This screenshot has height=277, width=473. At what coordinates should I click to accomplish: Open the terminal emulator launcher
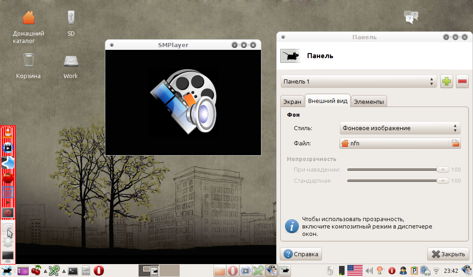point(73,271)
